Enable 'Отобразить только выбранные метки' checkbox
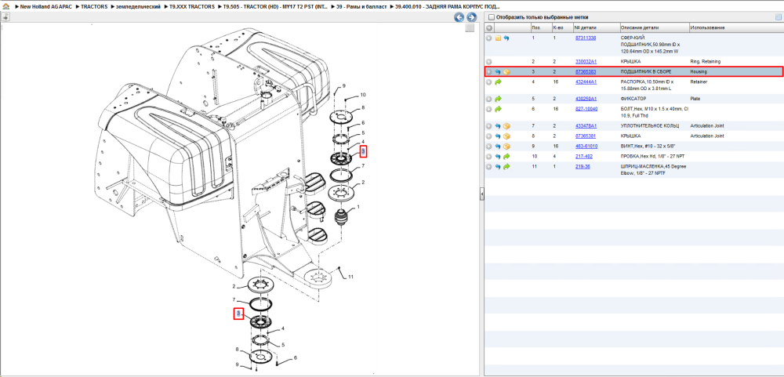The height and width of the screenshot is (377, 784). tap(492, 17)
